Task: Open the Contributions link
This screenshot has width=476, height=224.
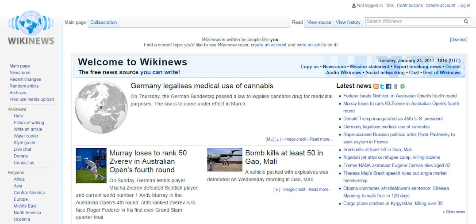Action: coord(410,5)
